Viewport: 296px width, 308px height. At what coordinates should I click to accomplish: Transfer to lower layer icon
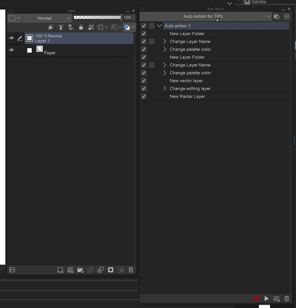click(x=91, y=270)
